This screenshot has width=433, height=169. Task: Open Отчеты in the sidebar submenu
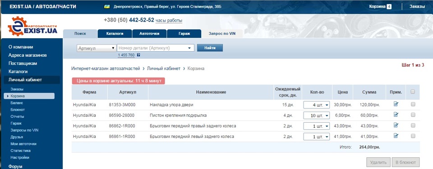pyautogui.click(x=17, y=116)
